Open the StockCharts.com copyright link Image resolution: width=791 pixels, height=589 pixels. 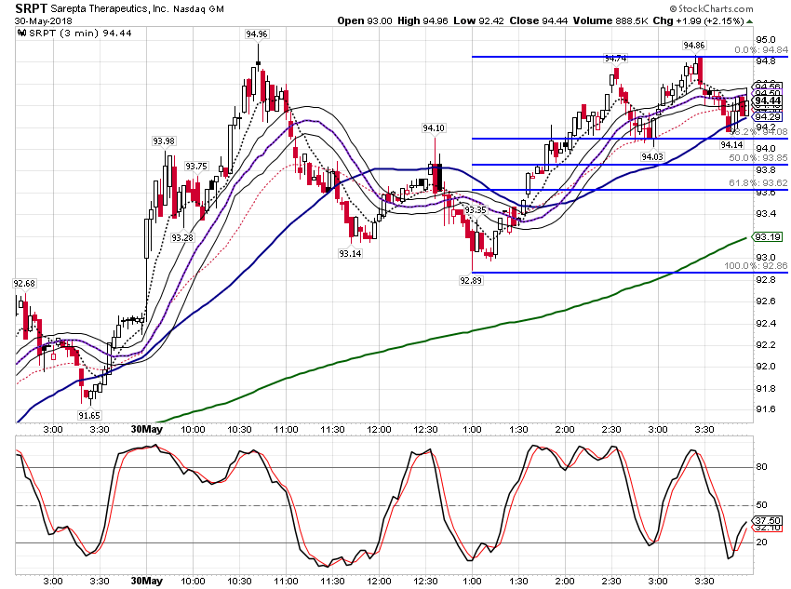(x=711, y=8)
